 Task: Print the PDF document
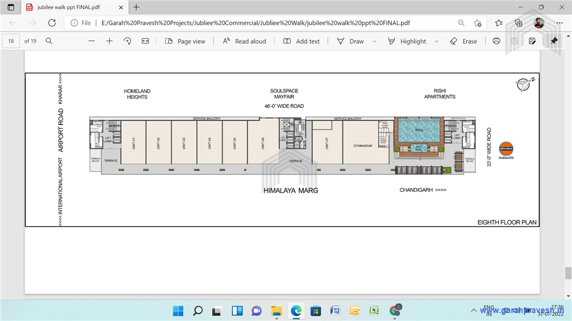pyautogui.click(x=496, y=41)
